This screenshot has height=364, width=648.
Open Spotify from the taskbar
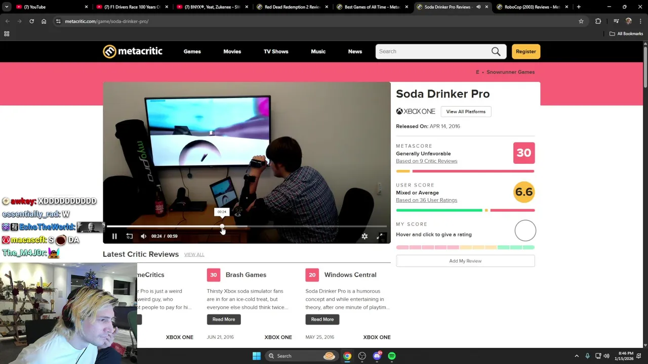coord(392,356)
